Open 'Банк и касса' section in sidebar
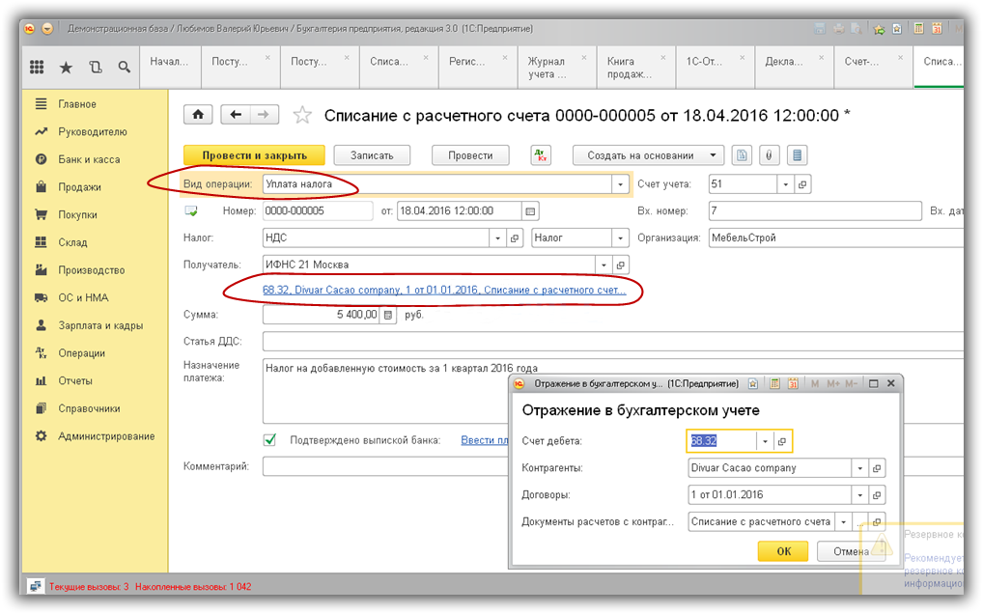This screenshot has width=983, height=614. coord(89,159)
